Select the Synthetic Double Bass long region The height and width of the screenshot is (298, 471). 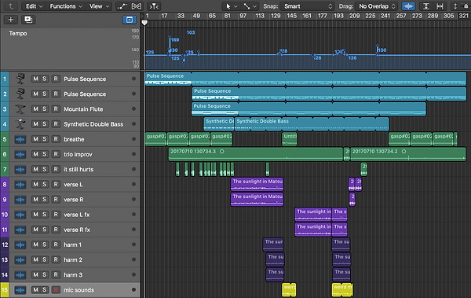[x=312, y=124]
